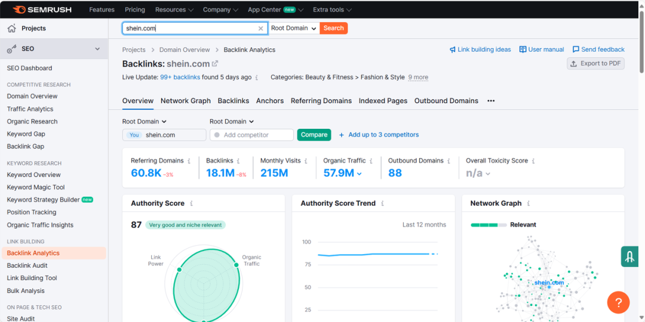Expand the Resources menu
Screen dimensions: 645x322
174,10
